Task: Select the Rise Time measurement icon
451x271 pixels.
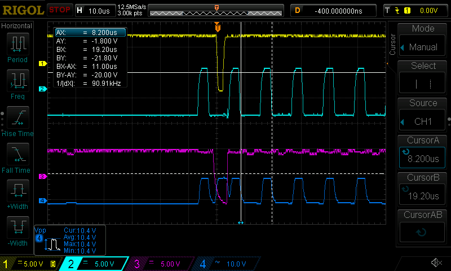Action: tap(18, 117)
